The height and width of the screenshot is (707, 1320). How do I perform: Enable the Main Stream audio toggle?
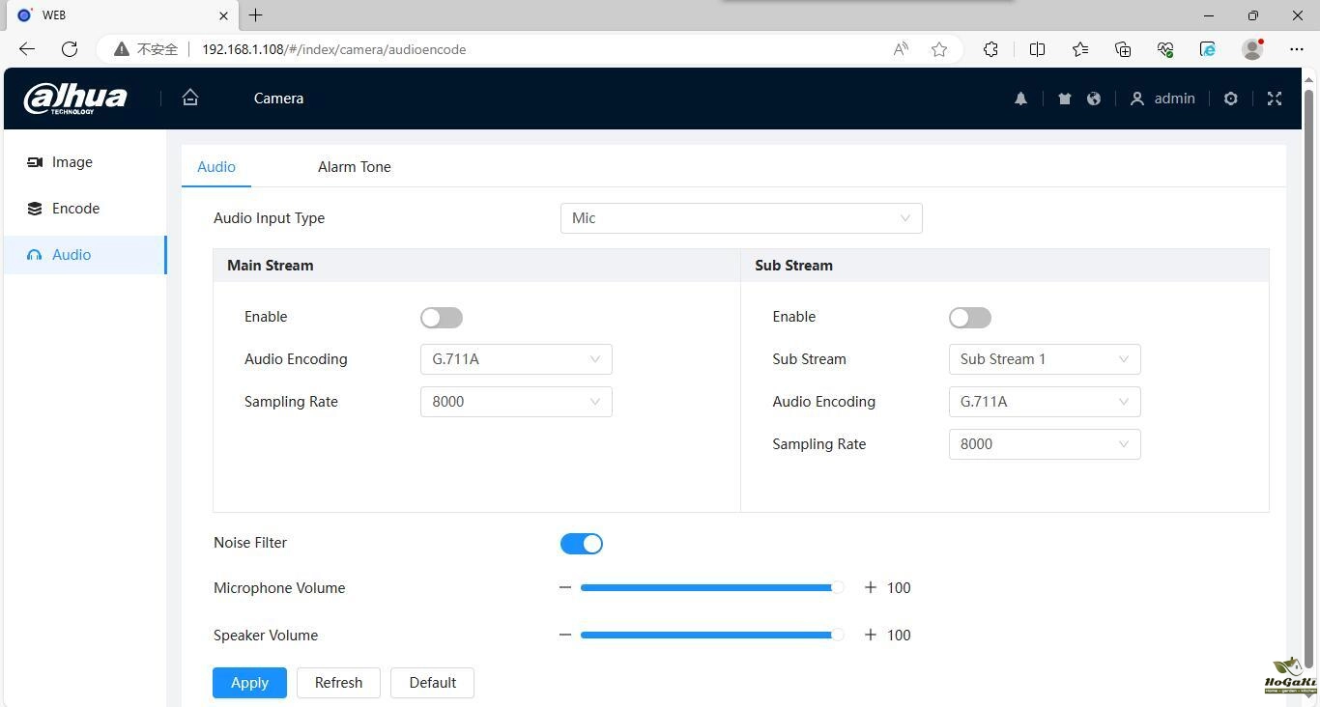(442, 318)
